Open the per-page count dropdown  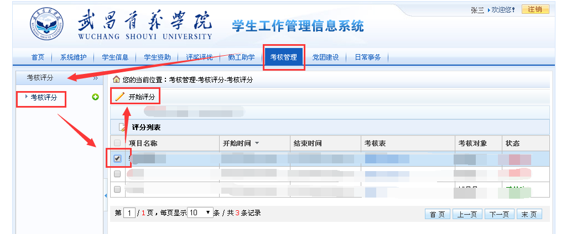(200, 212)
